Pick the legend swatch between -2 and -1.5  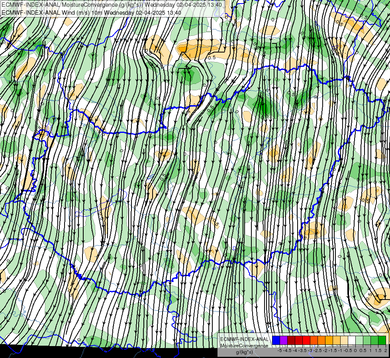pos(321,340)
